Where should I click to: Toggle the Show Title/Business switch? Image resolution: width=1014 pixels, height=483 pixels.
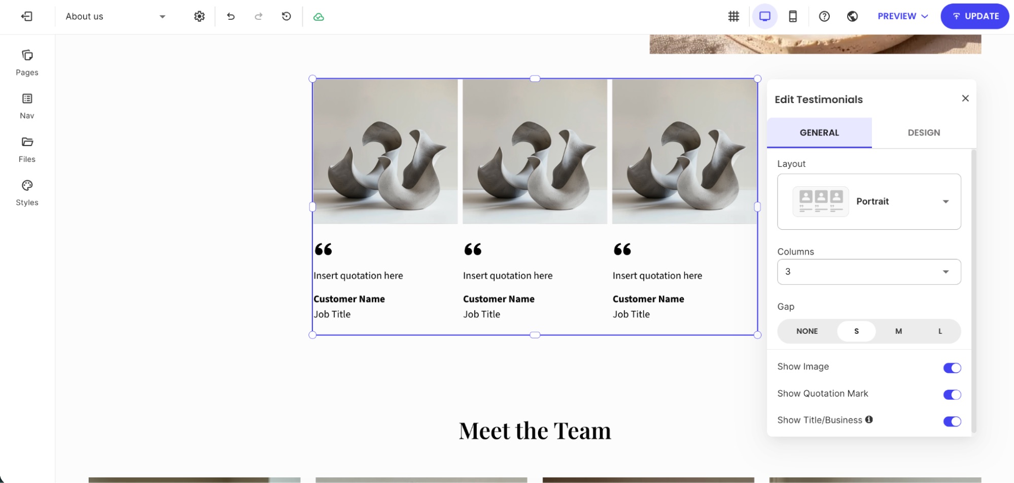click(x=952, y=421)
